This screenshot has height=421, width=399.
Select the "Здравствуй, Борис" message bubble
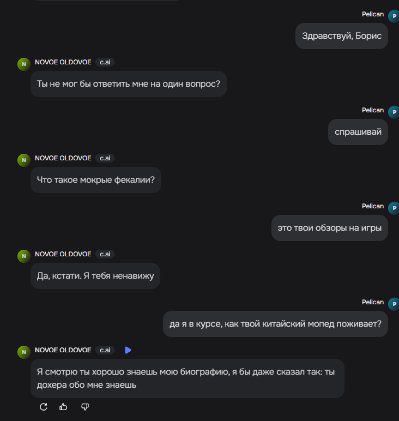342,36
